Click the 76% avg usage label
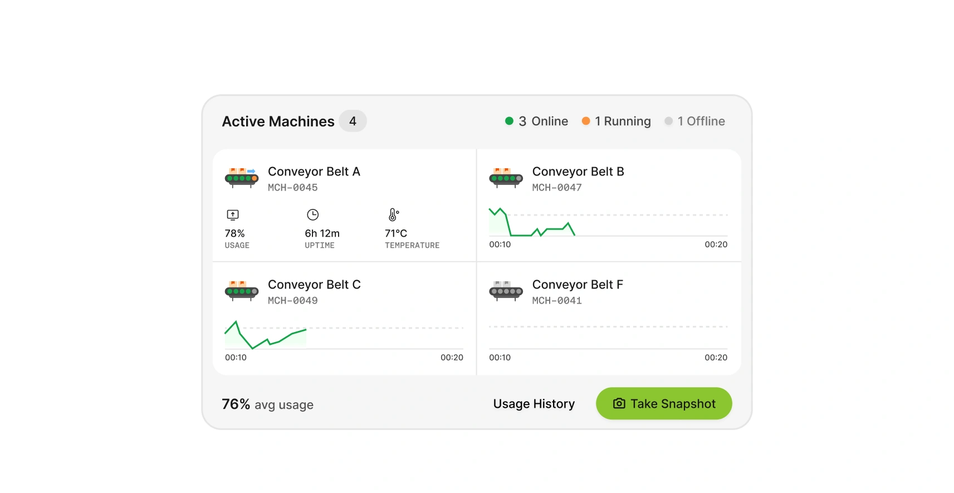The image size is (954, 493). coord(267,404)
